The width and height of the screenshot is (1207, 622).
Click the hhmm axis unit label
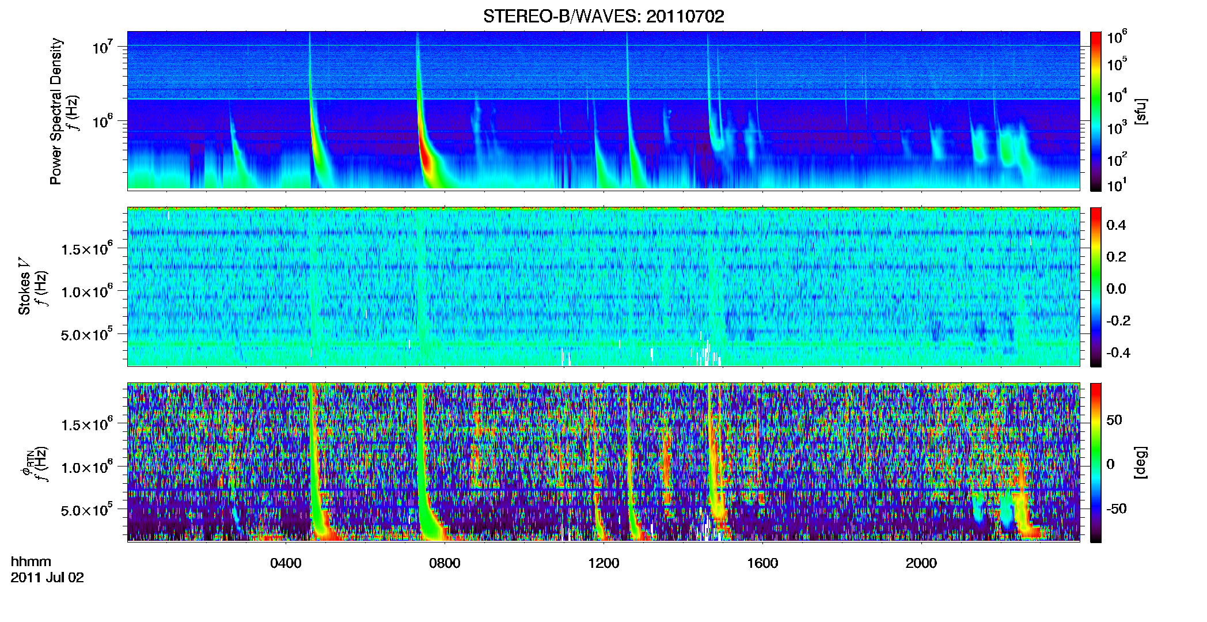click(31, 562)
